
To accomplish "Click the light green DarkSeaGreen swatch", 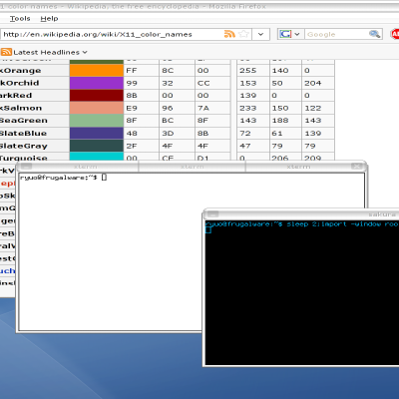I will click(x=97, y=121).
